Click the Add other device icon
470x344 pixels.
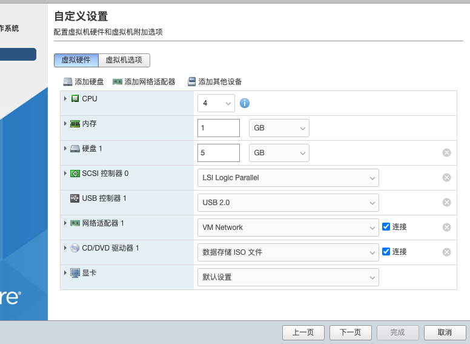click(x=191, y=82)
